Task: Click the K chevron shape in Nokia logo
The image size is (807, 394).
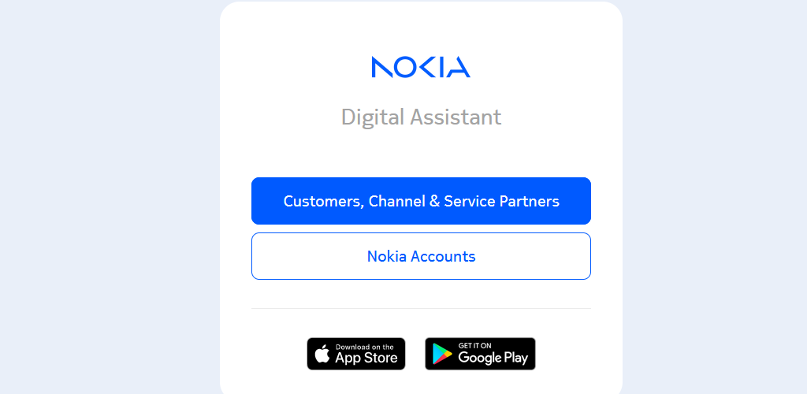Action: (x=428, y=67)
